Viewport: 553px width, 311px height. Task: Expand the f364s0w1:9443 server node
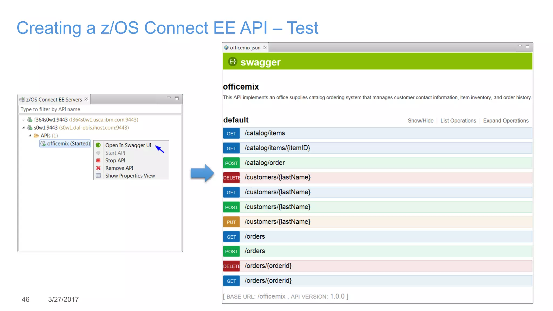click(23, 120)
